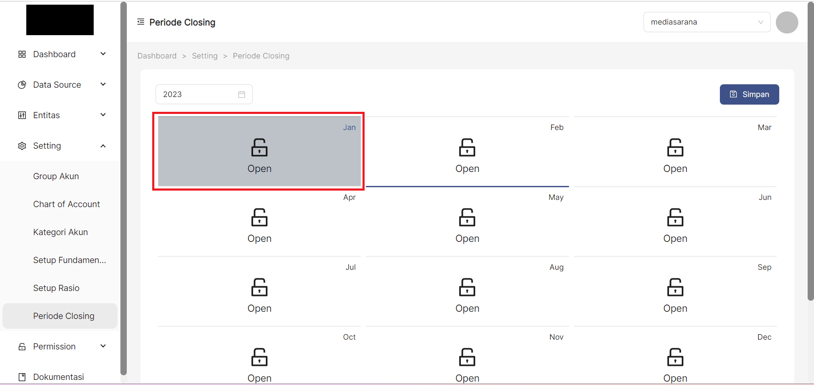Click the Dokumentasi book icon
Image resolution: width=814 pixels, height=385 pixels.
(22, 377)
